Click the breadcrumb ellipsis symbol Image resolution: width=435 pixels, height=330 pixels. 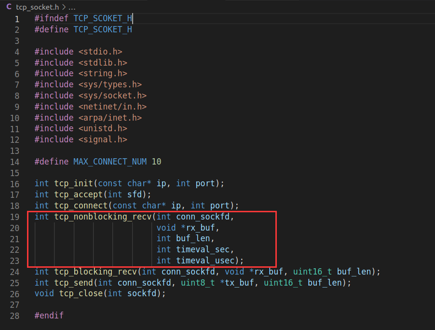72,7
